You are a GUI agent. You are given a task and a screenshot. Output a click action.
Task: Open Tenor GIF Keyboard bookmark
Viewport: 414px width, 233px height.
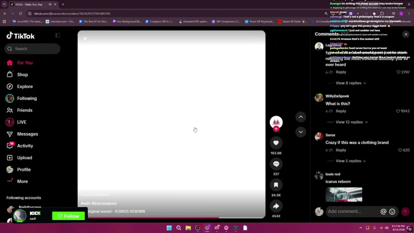tap(259, 22)
